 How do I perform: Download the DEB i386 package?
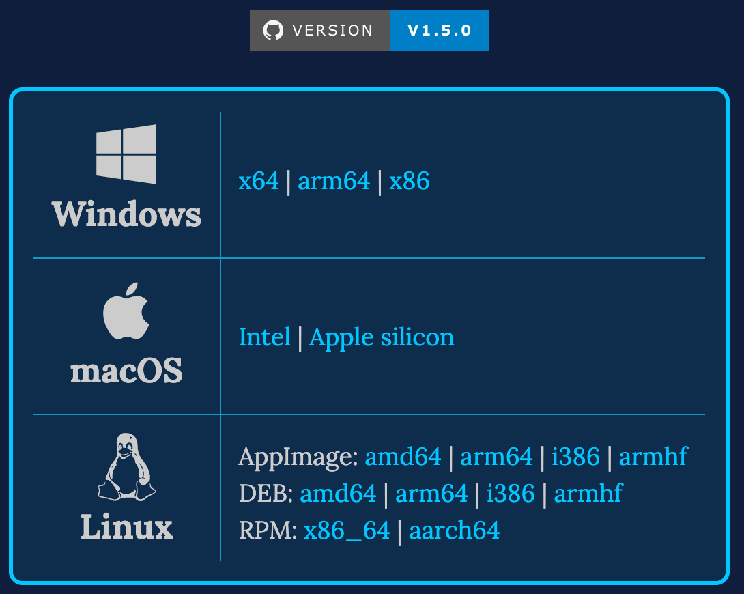511,494
